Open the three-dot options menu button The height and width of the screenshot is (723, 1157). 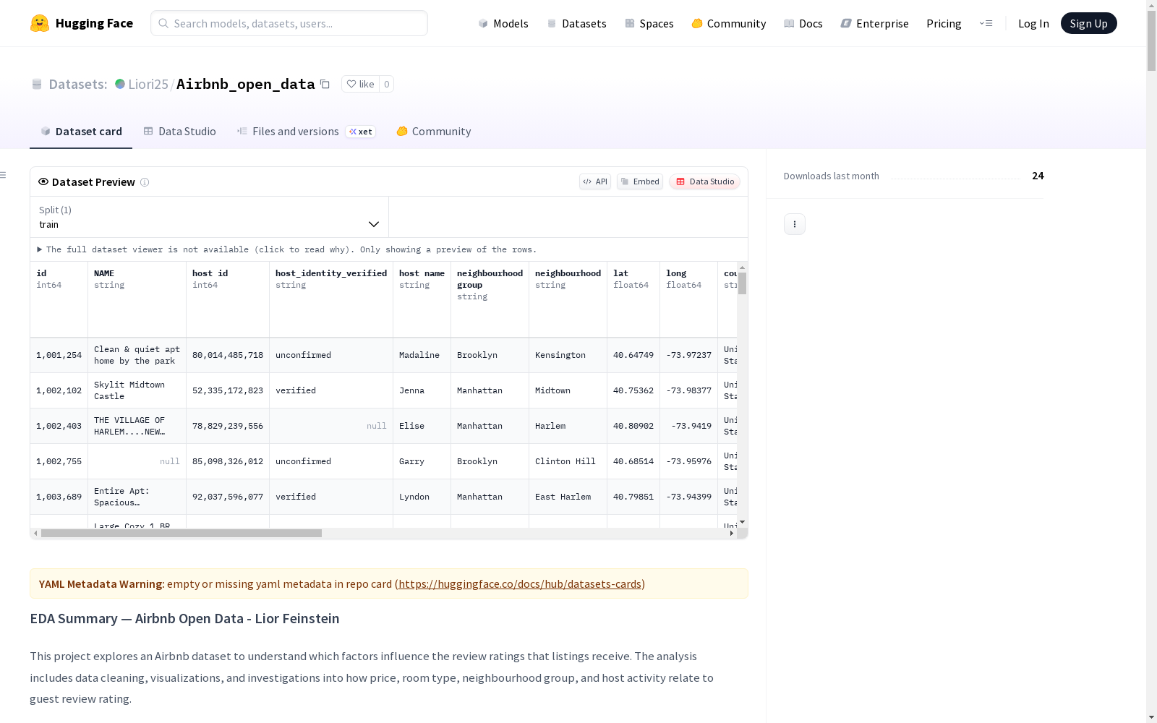pos(795,224)
